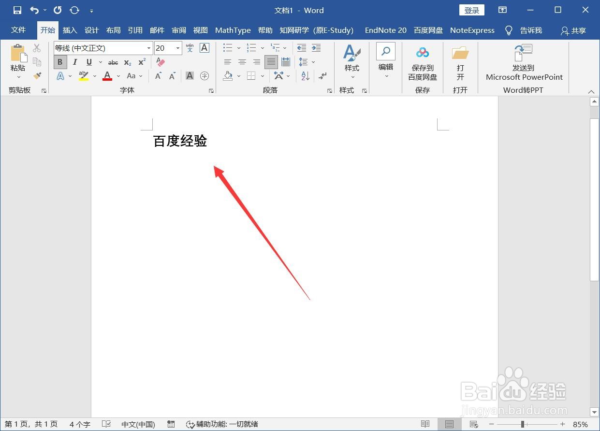Toggle Strikethrough (abc) formatting

113,62
